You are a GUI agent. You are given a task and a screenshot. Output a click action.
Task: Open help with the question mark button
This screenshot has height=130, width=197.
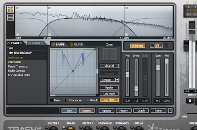point(170,111)
